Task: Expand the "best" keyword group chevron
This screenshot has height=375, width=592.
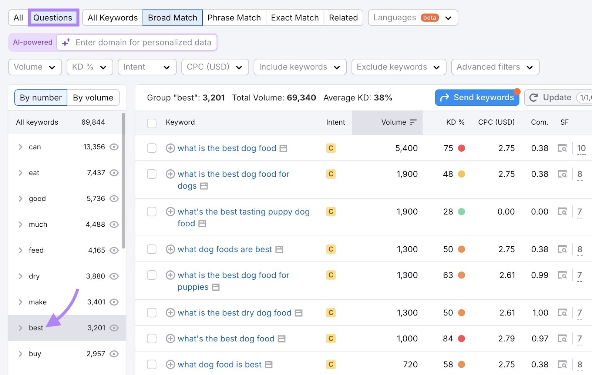Action: pyautogui.click(x=20, y=328)
